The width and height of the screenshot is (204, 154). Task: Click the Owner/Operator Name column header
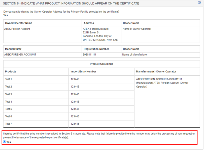click(x=19, y=23)
